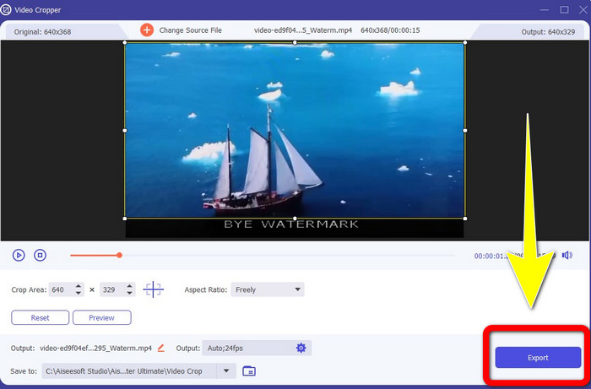Open the Save to path dropdown
The height and width of the screenshot is (389, 591).
tap(225, 370)
